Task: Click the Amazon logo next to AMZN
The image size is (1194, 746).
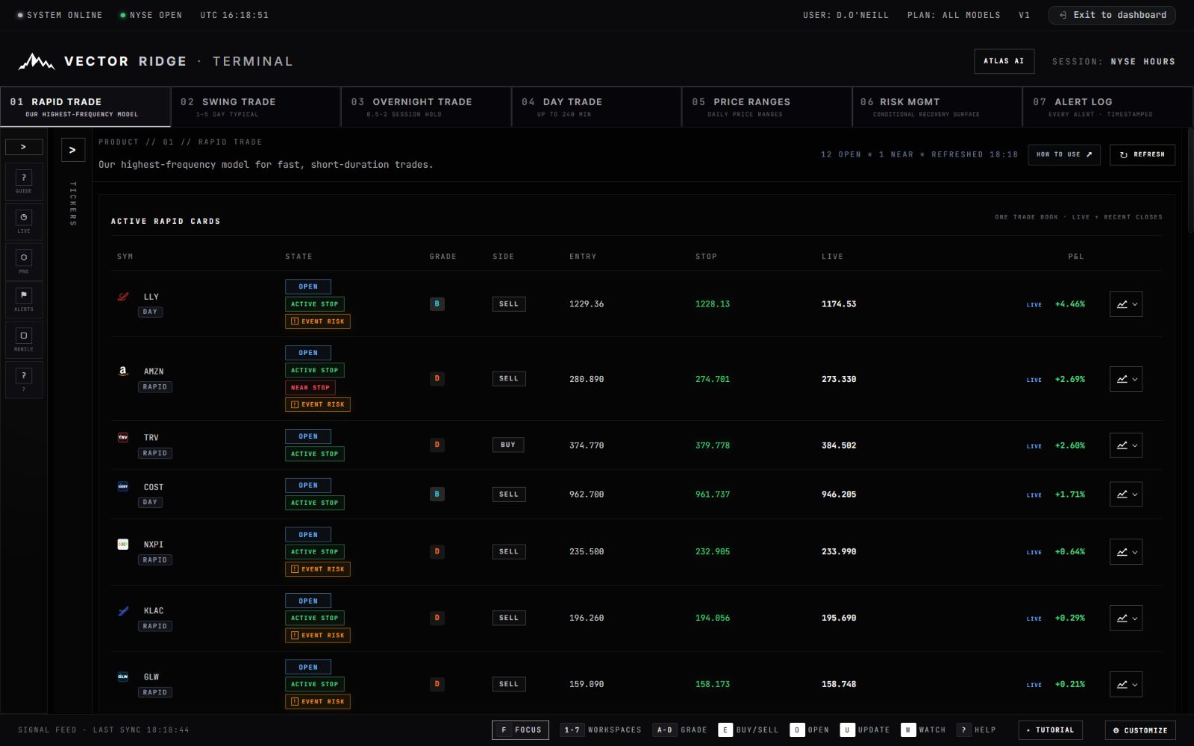Action: 123,371
